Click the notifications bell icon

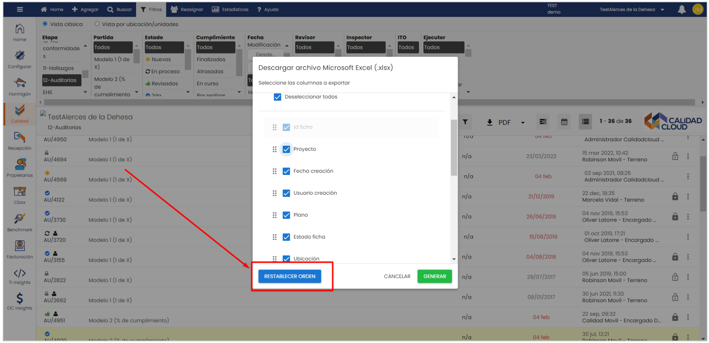681,9
